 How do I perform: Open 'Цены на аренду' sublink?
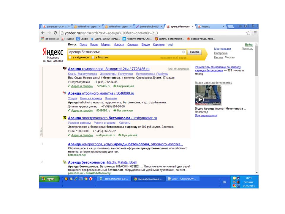tap(91, 98)
